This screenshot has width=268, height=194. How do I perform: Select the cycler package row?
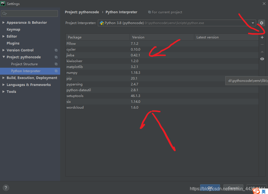click(x=162, y=49)
